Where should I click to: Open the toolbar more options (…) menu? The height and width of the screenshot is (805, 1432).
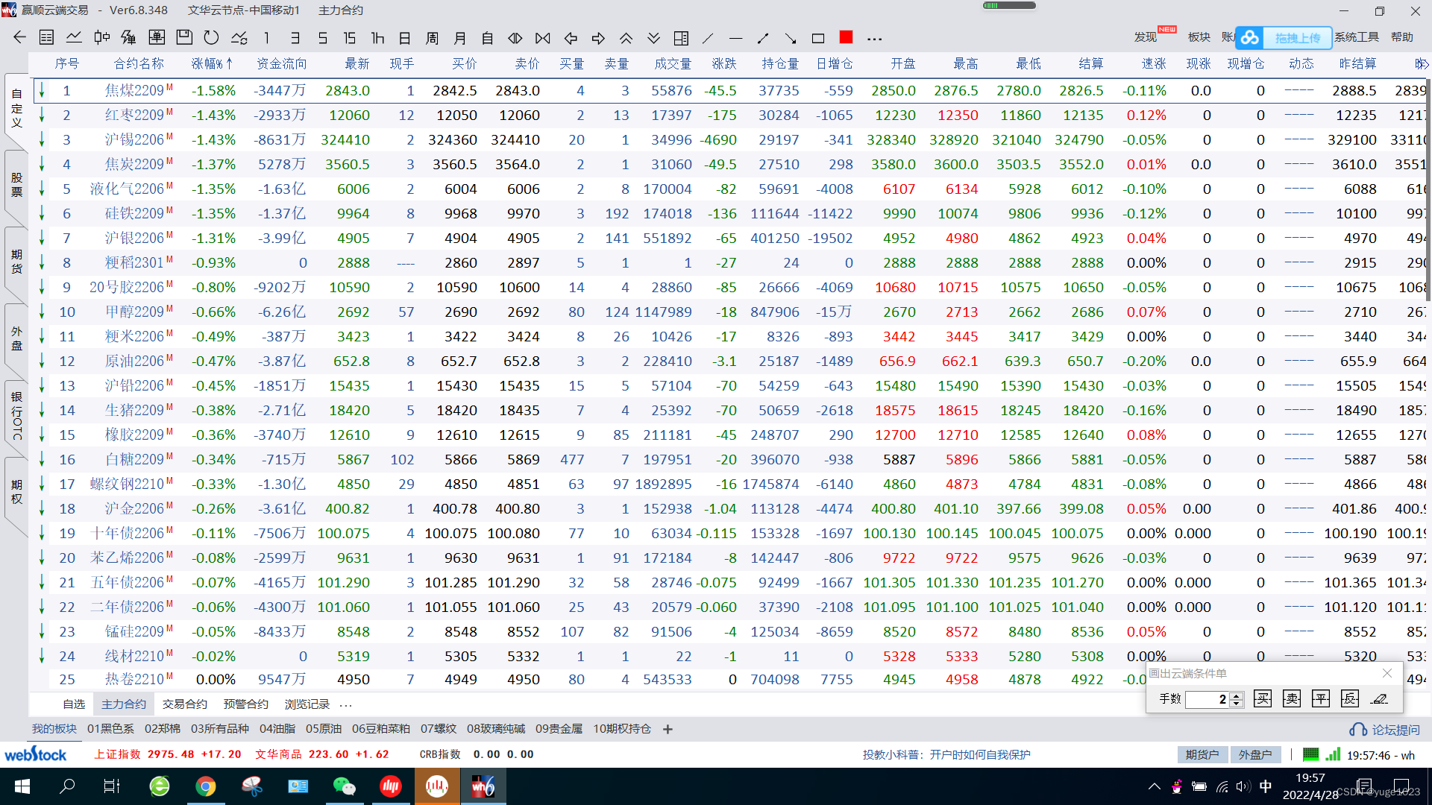click(x=874, y=38)
